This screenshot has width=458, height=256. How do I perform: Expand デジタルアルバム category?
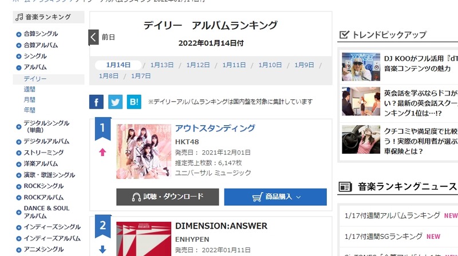(x=19, y=142)
